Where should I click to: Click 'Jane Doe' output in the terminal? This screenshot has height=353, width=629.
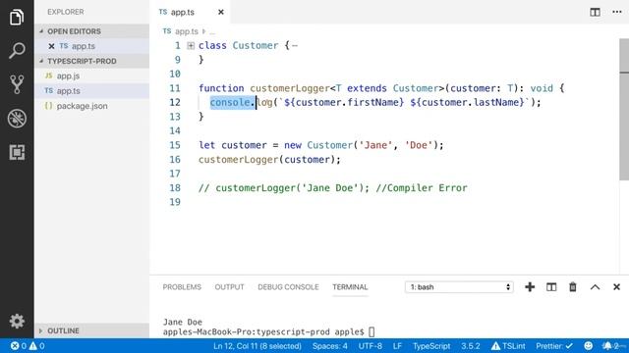(183, 322)
